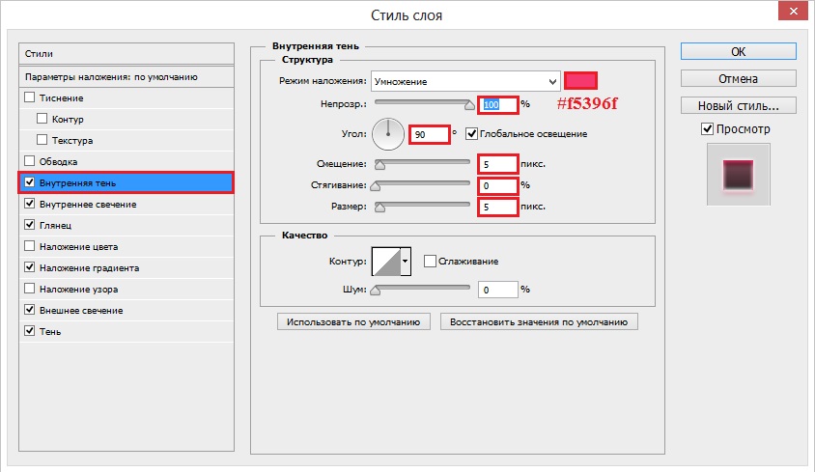
Task: Select the Глянец style label
Action: (56, 226)
